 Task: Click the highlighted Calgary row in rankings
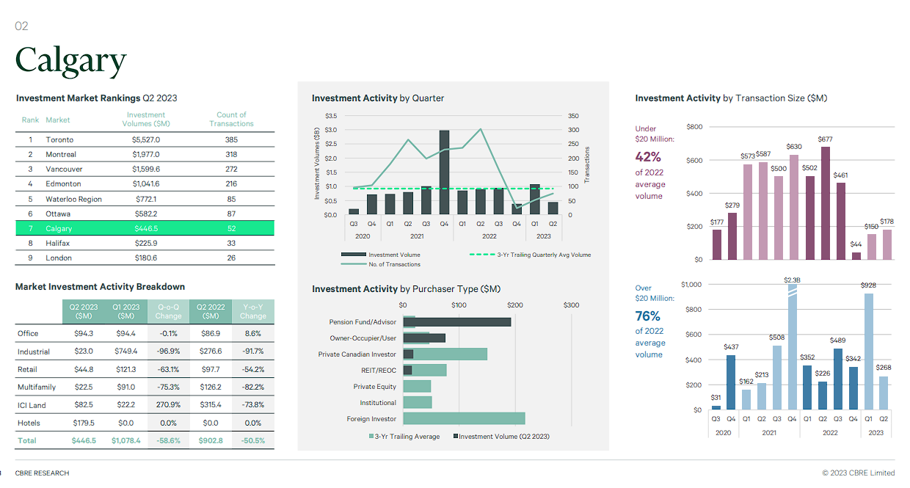(x=145, y=228)
